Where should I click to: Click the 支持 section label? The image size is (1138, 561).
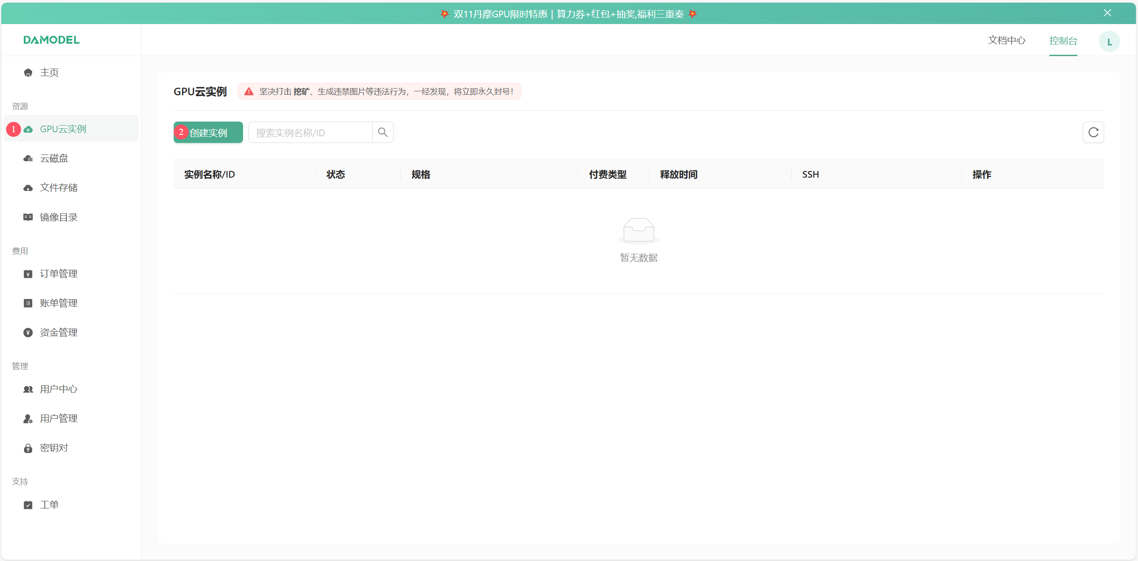(20, 482)
